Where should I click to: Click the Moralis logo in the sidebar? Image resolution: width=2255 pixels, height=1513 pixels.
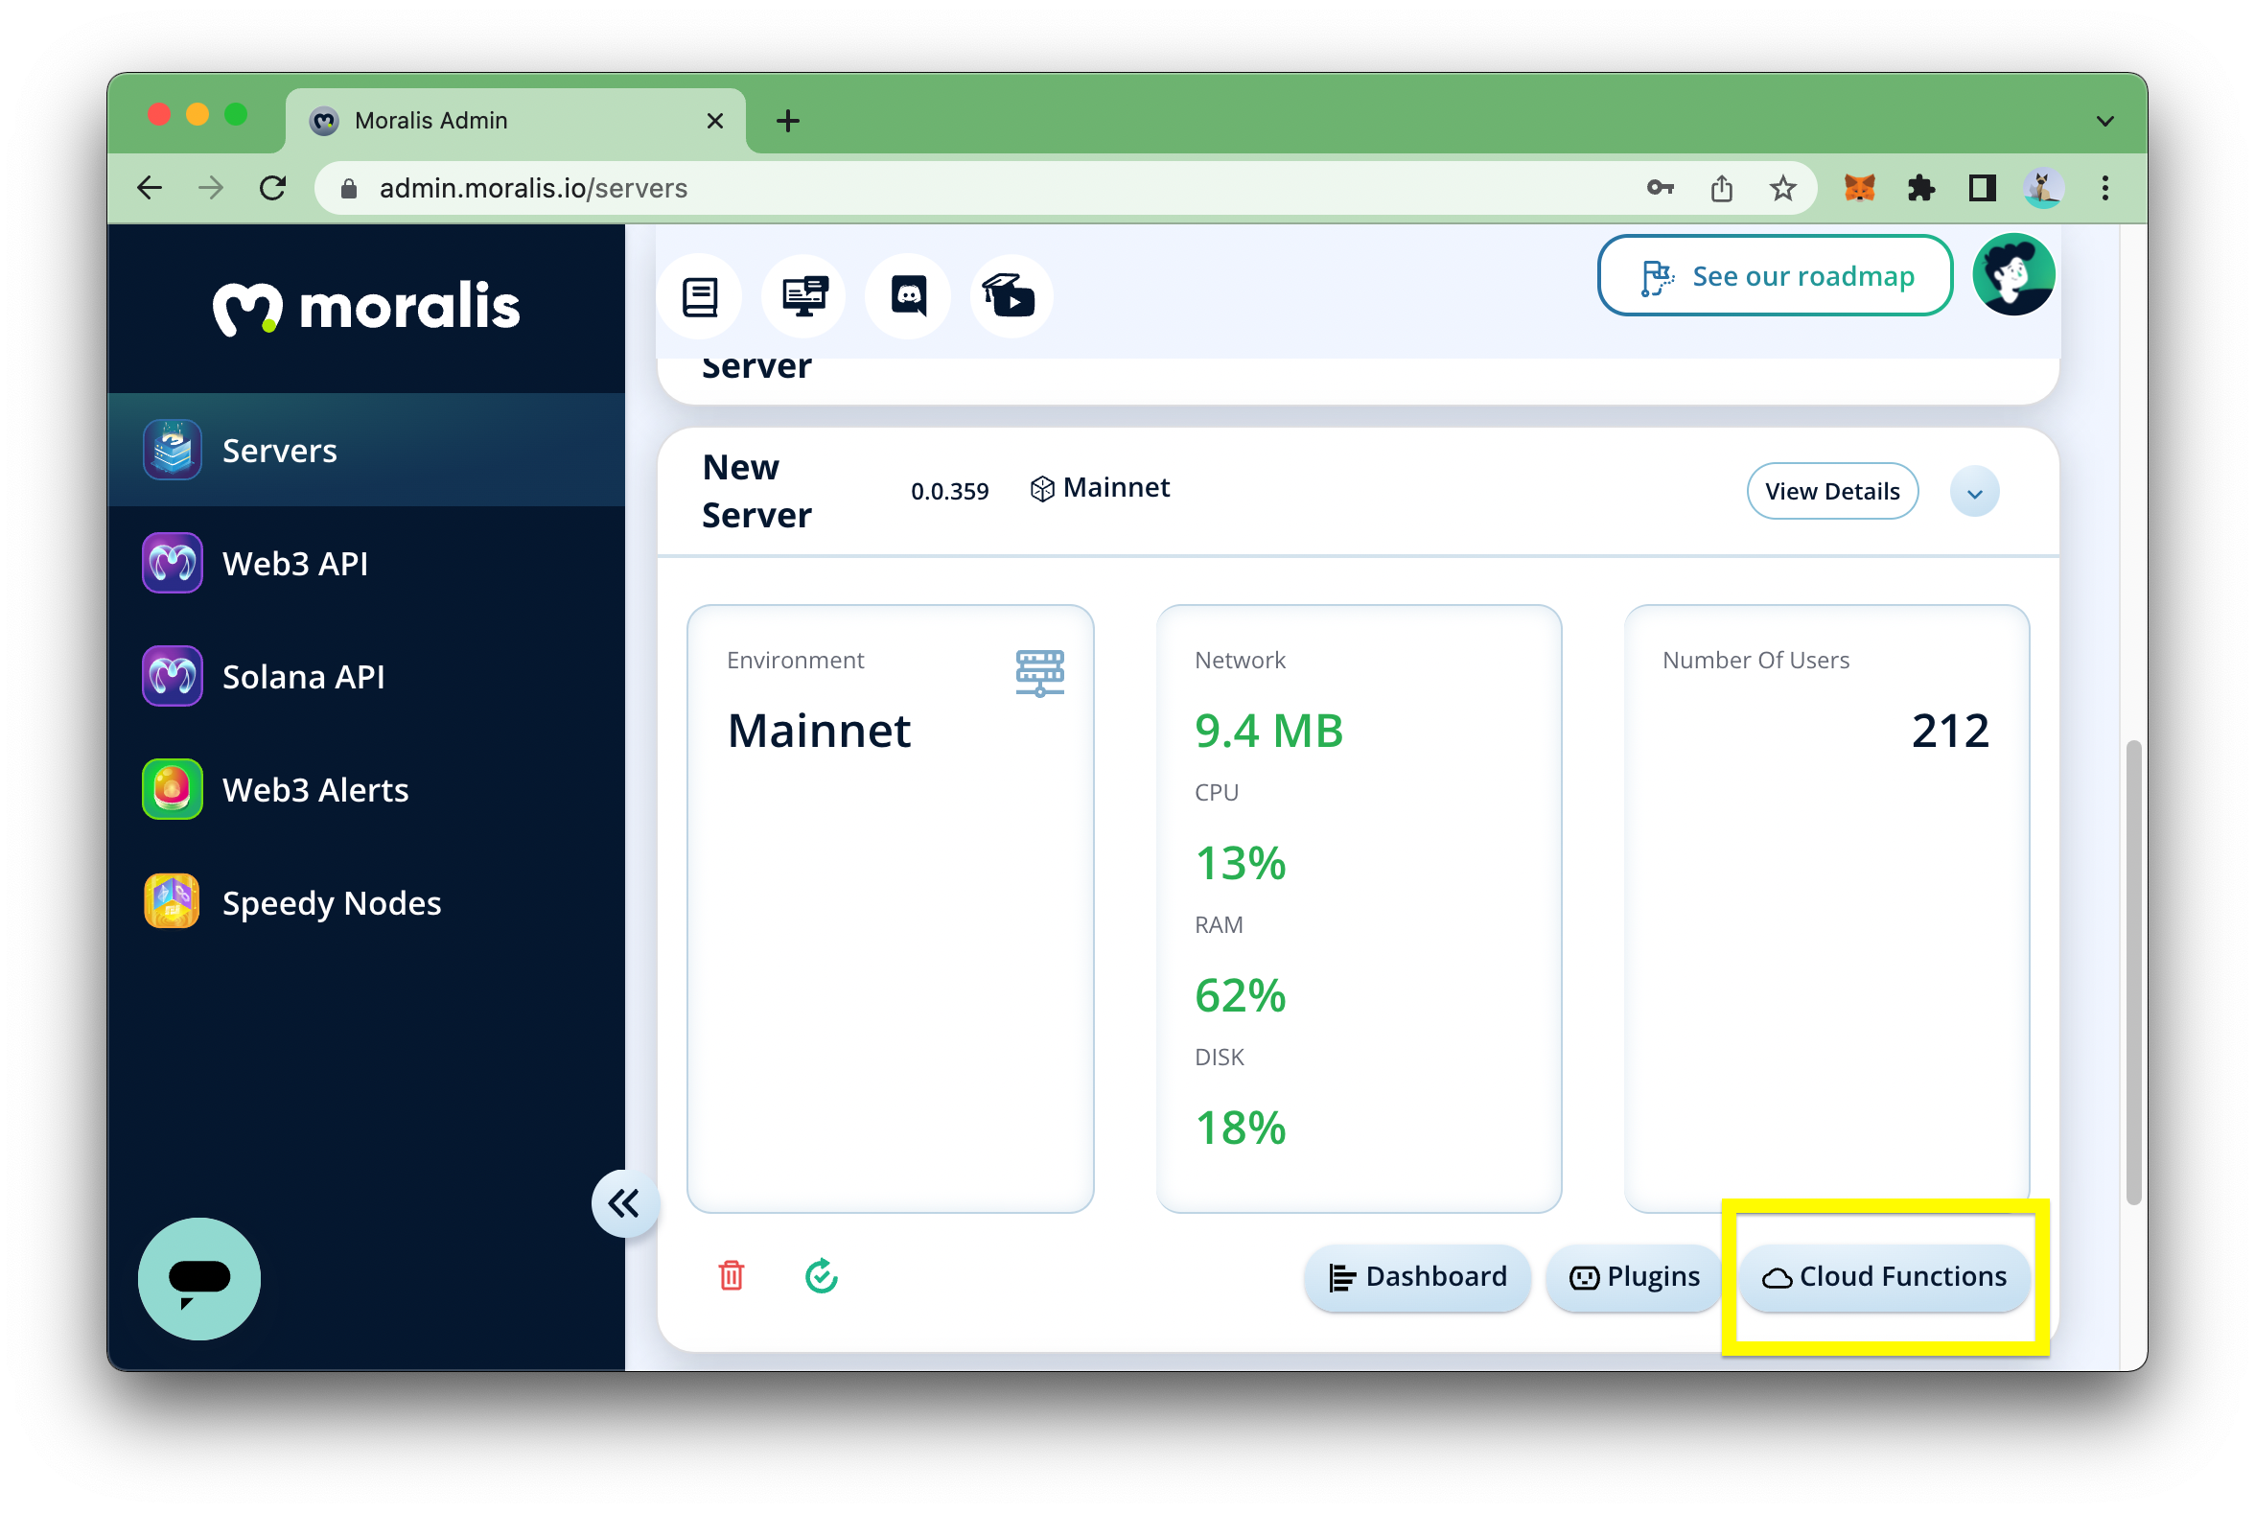coord(365,307)
